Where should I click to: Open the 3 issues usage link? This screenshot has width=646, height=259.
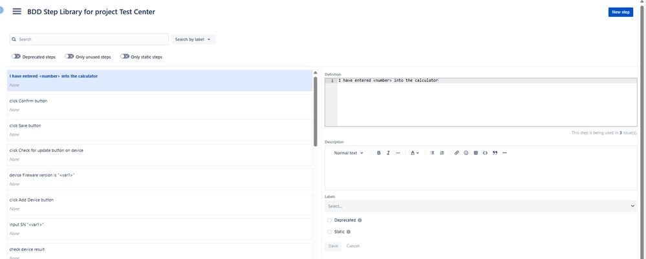coord(620,132)
